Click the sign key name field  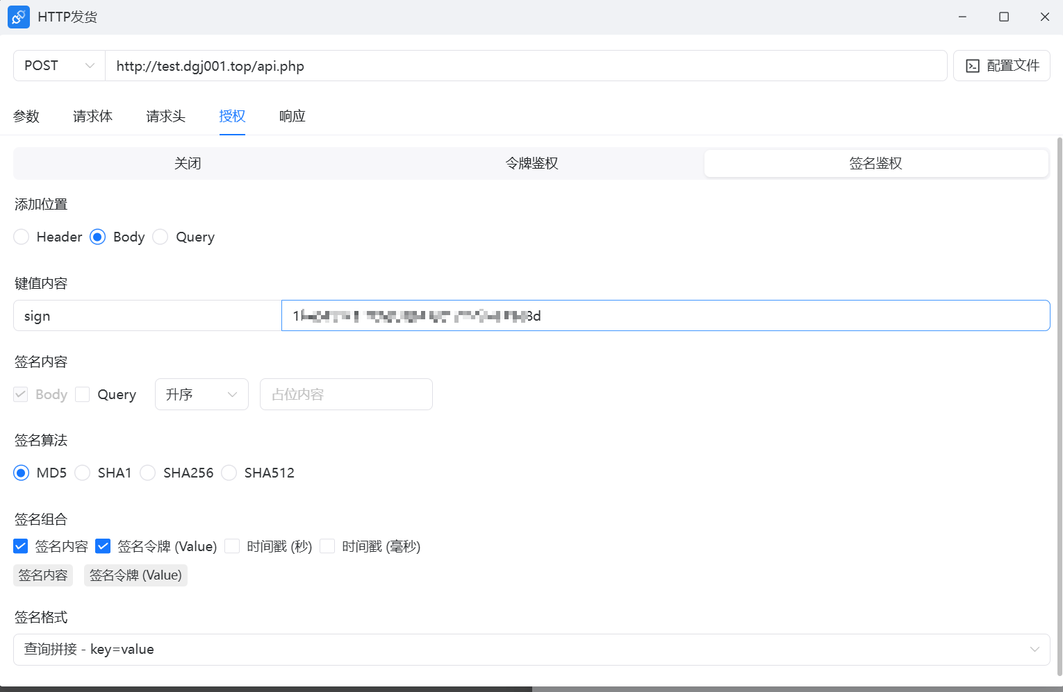pyautogui.click(x=147, y=317)
